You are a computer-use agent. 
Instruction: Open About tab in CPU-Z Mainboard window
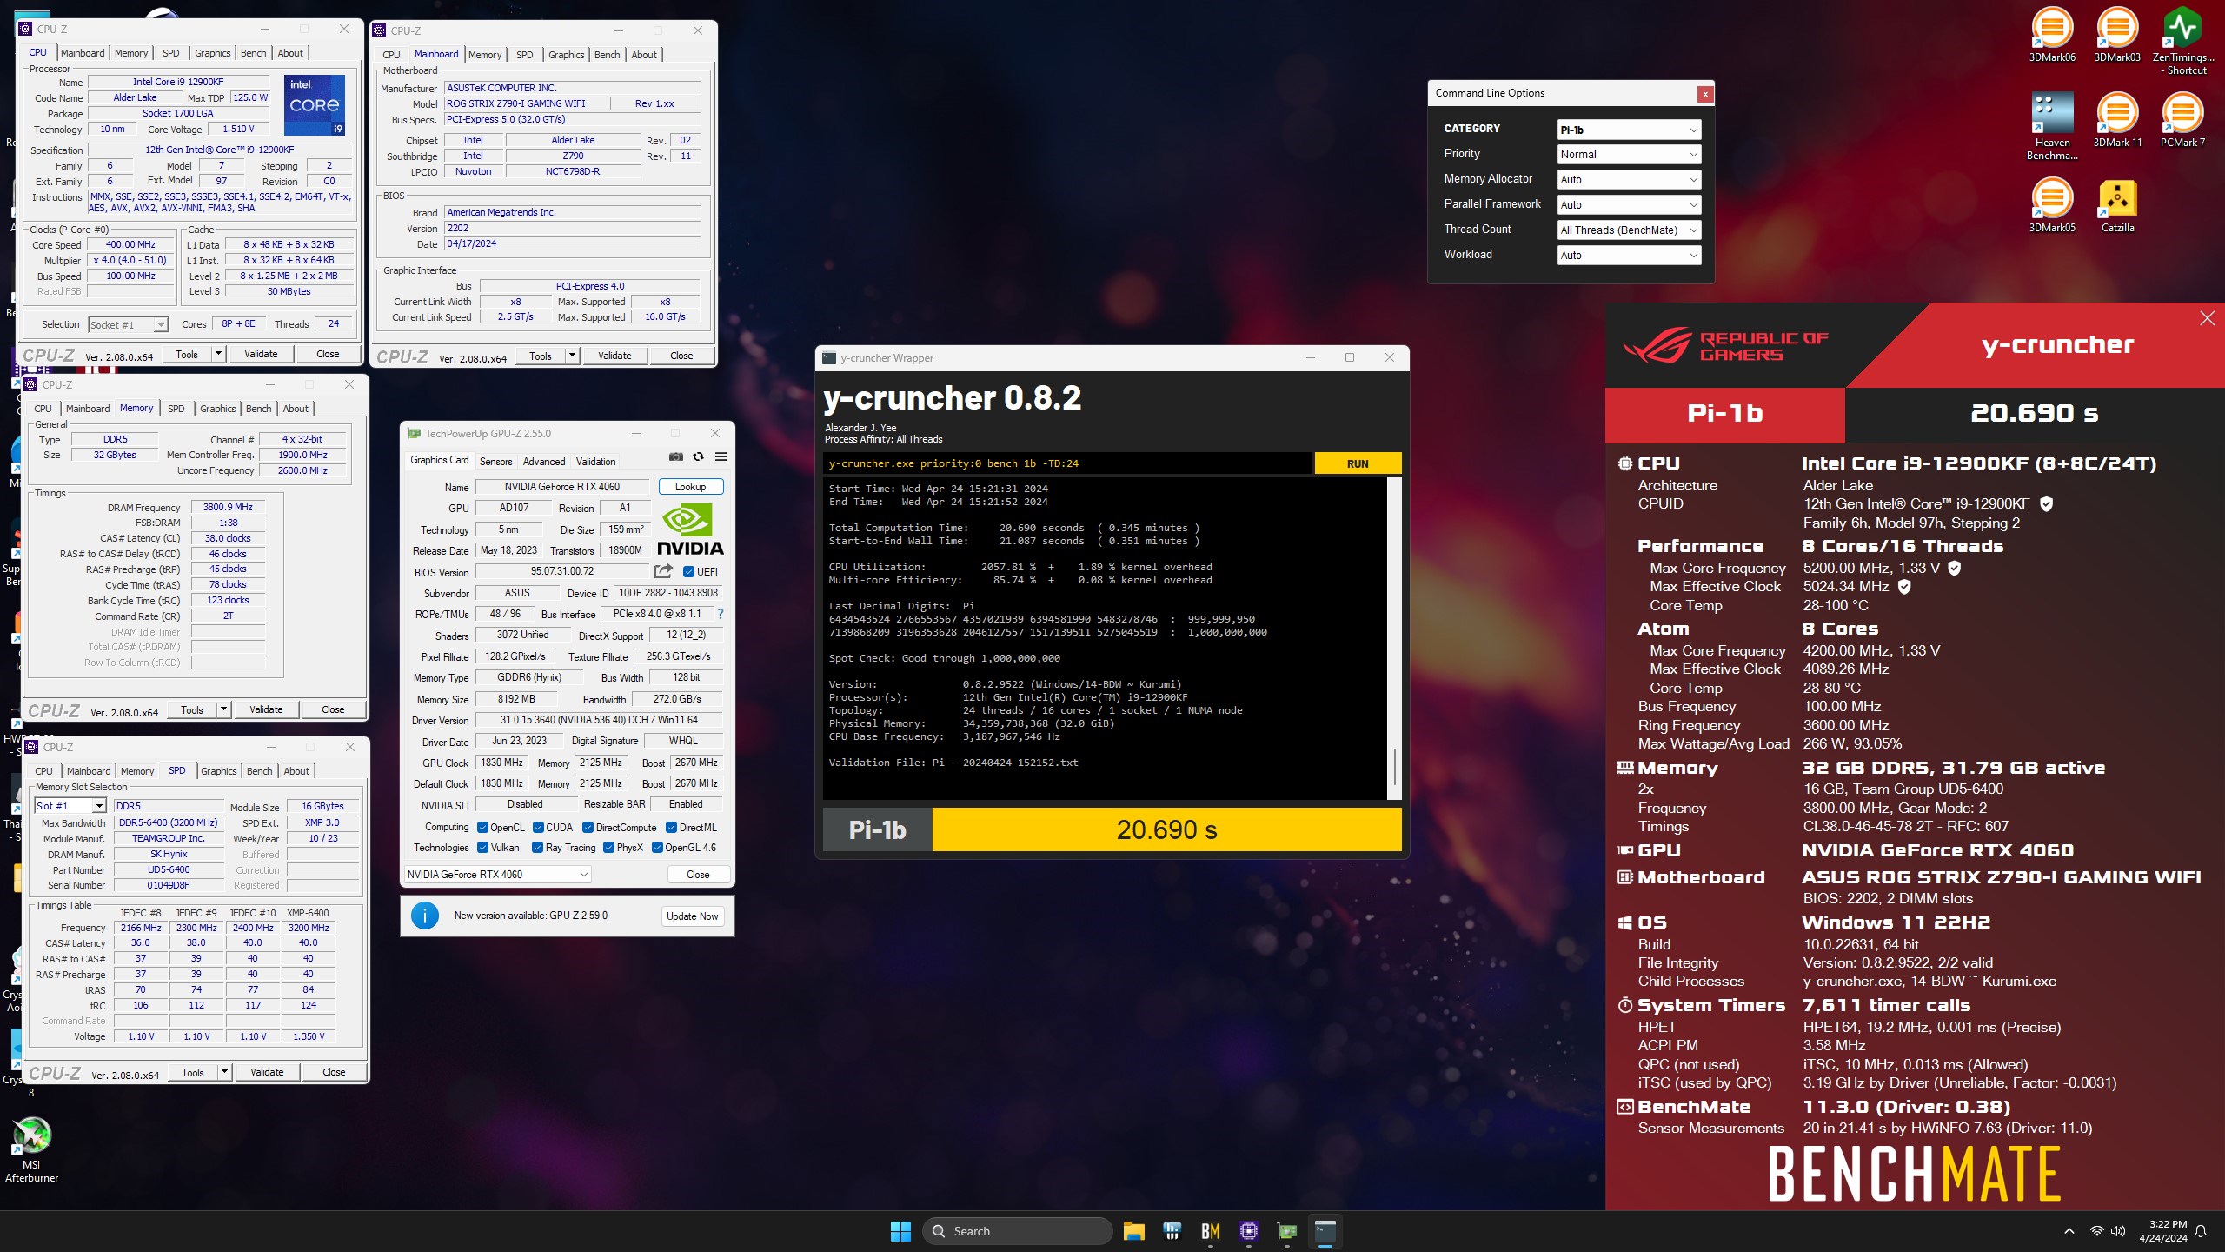[644, 55]
